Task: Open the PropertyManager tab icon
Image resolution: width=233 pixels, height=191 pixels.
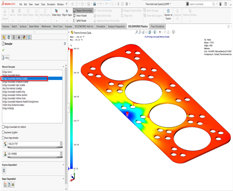Action: 9,37
